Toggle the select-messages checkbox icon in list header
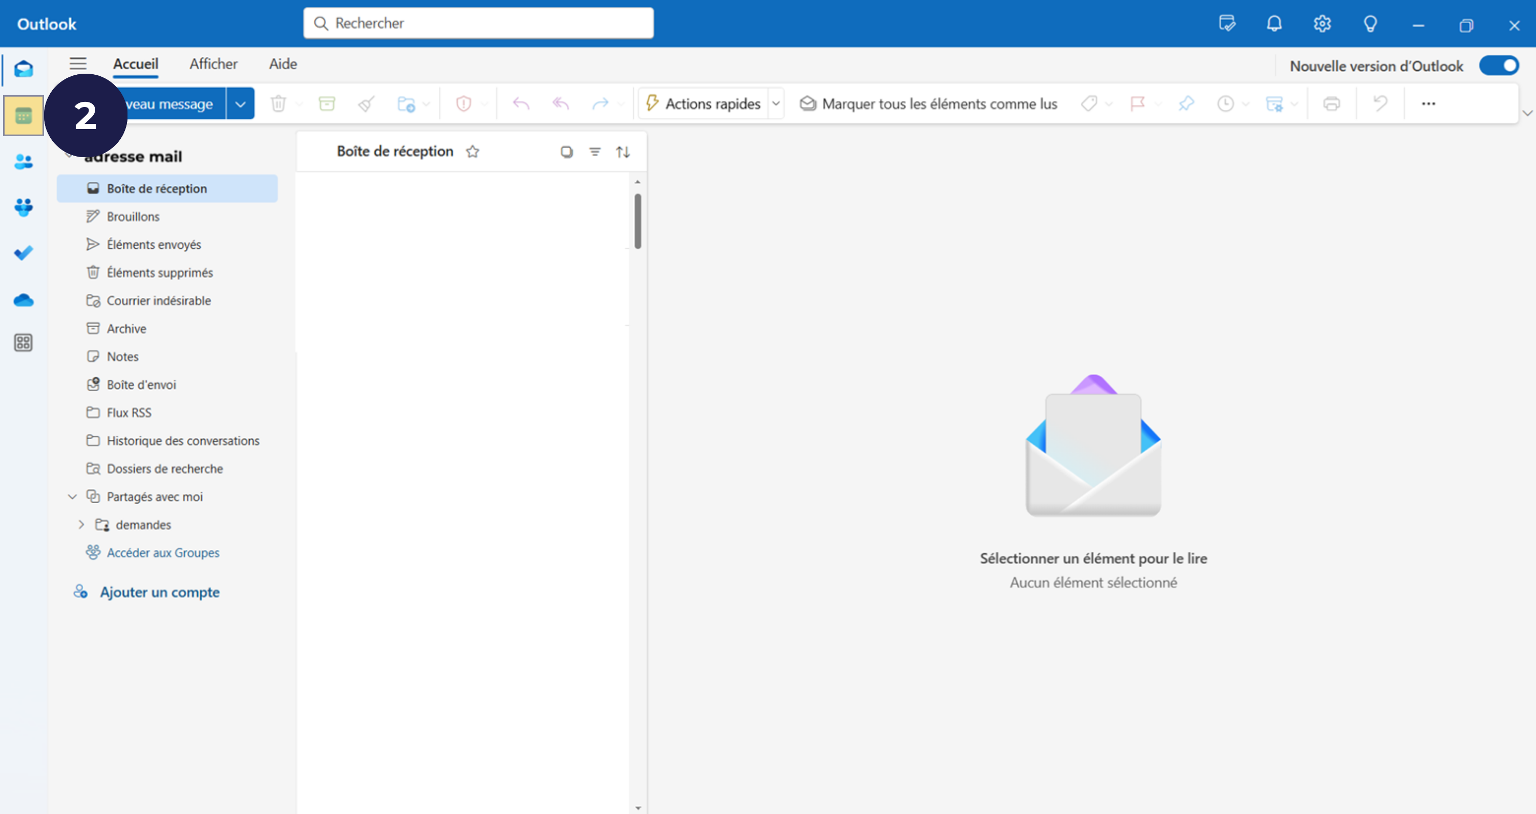Screen dimensions: 1536x814 (566, 152)
